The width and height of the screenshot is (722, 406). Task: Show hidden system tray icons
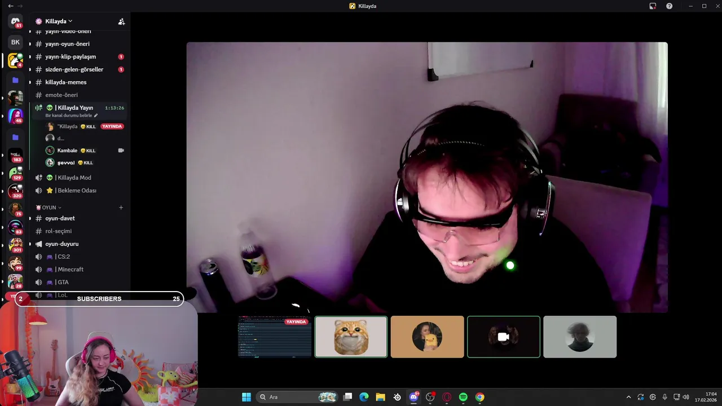click(x=628, y=397)
